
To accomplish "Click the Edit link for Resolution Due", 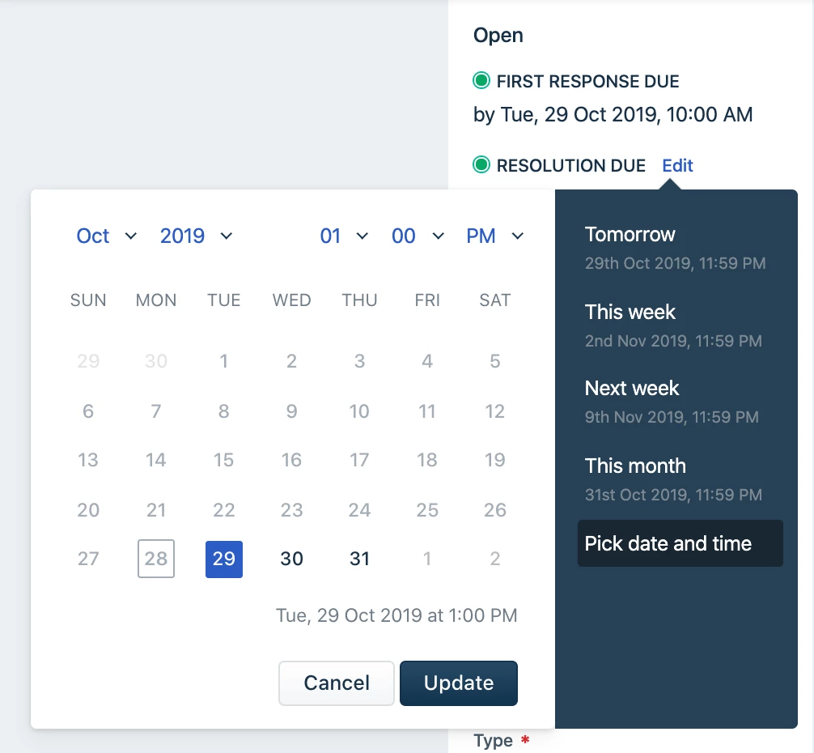I will (x=677, y=165).
